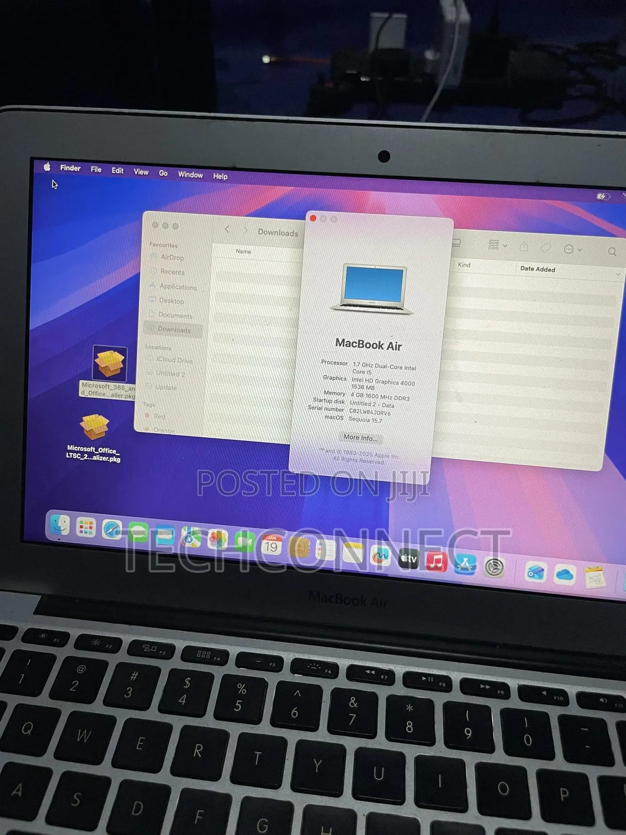The image size is (626, 835).
Task: Click the Share icon in Finder toolbar
Action: click(x=524, y=247)
